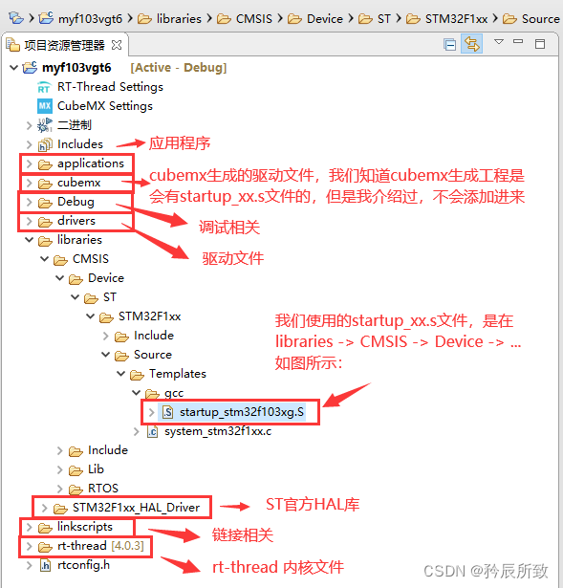
Task: Expand the RTOS folder arrow
Action: coord(59,489)
